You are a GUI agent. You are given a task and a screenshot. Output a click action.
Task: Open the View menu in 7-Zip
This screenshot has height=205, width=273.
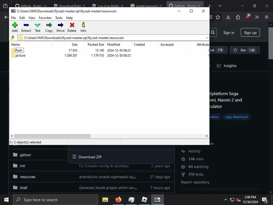click(32, 18)
